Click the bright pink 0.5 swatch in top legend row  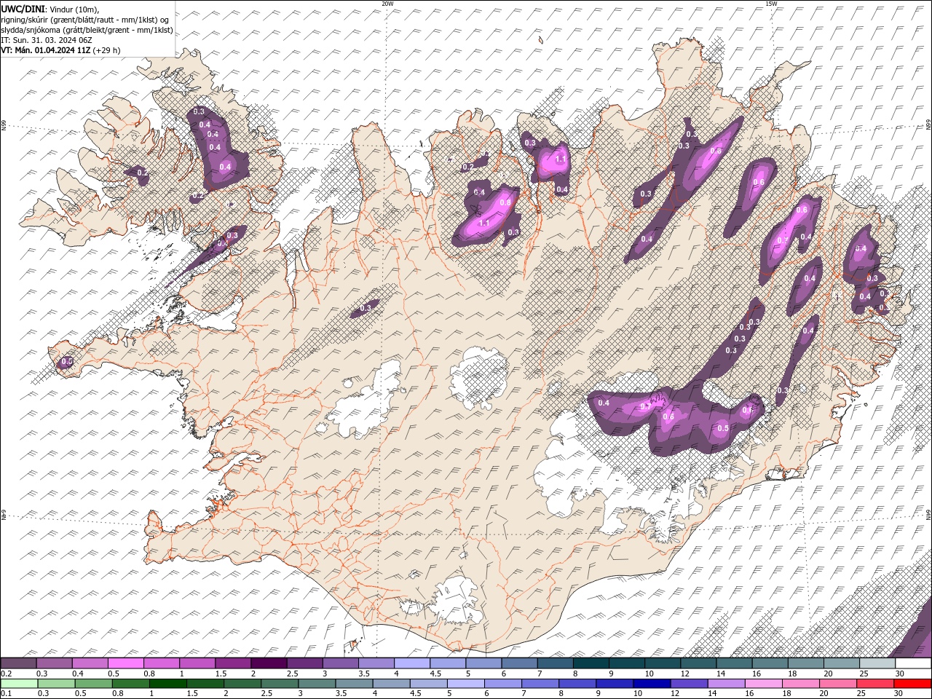[x=125, y=663]
